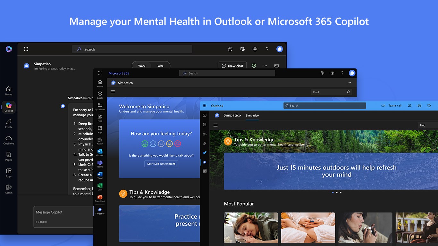The image size is (438, 246).
Task: Switch Copilot chat to Work mode
Action: [142, 66]
